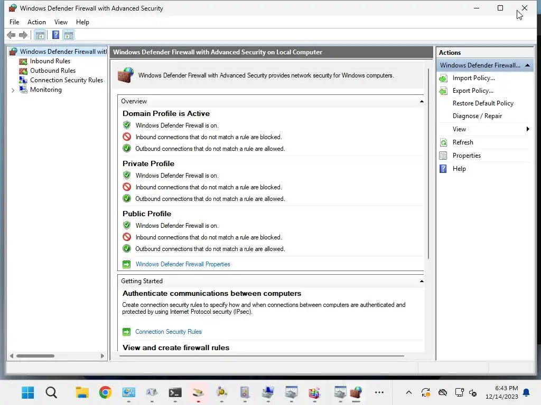Click the Help toolbar icon

tap(55, 35)
